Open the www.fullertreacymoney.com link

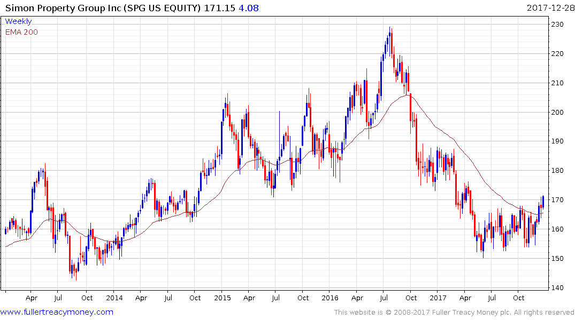pos(57,312)
